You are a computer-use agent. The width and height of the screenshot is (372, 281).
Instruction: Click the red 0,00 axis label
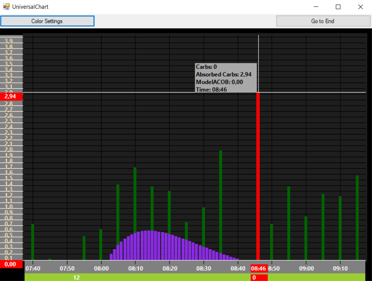pyautogui.click(x=11, y=264)
